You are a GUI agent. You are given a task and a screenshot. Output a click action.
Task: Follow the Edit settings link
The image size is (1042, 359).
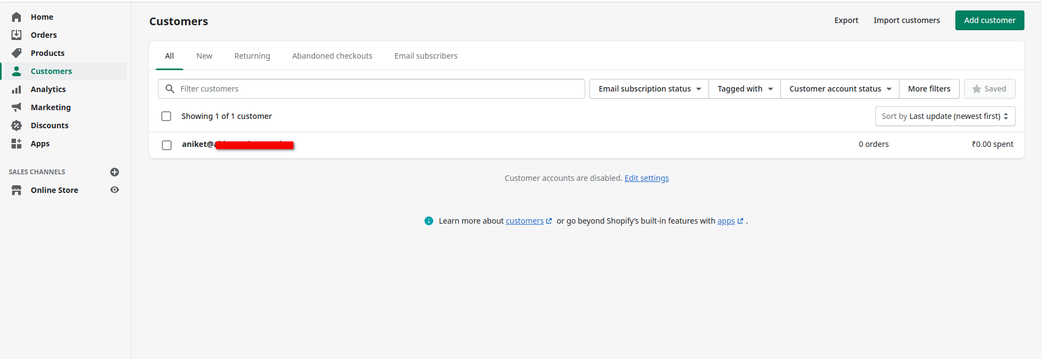click(x=647, y=178)
